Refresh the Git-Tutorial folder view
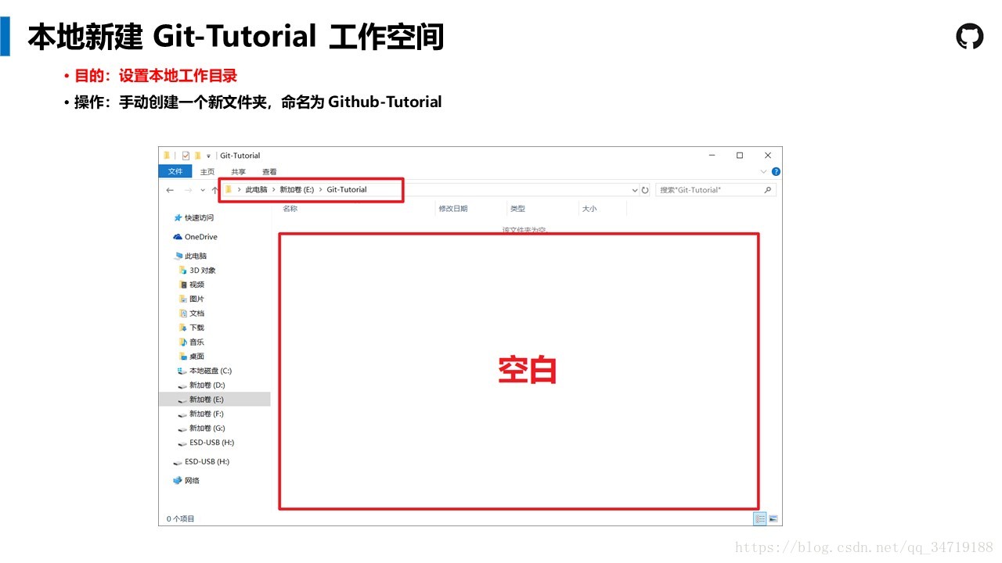 click(645, 190)
